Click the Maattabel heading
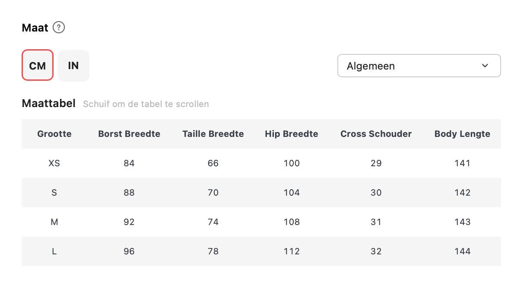Image resolution: width=511 pixels, height=282 pixels. click(48, 104)
